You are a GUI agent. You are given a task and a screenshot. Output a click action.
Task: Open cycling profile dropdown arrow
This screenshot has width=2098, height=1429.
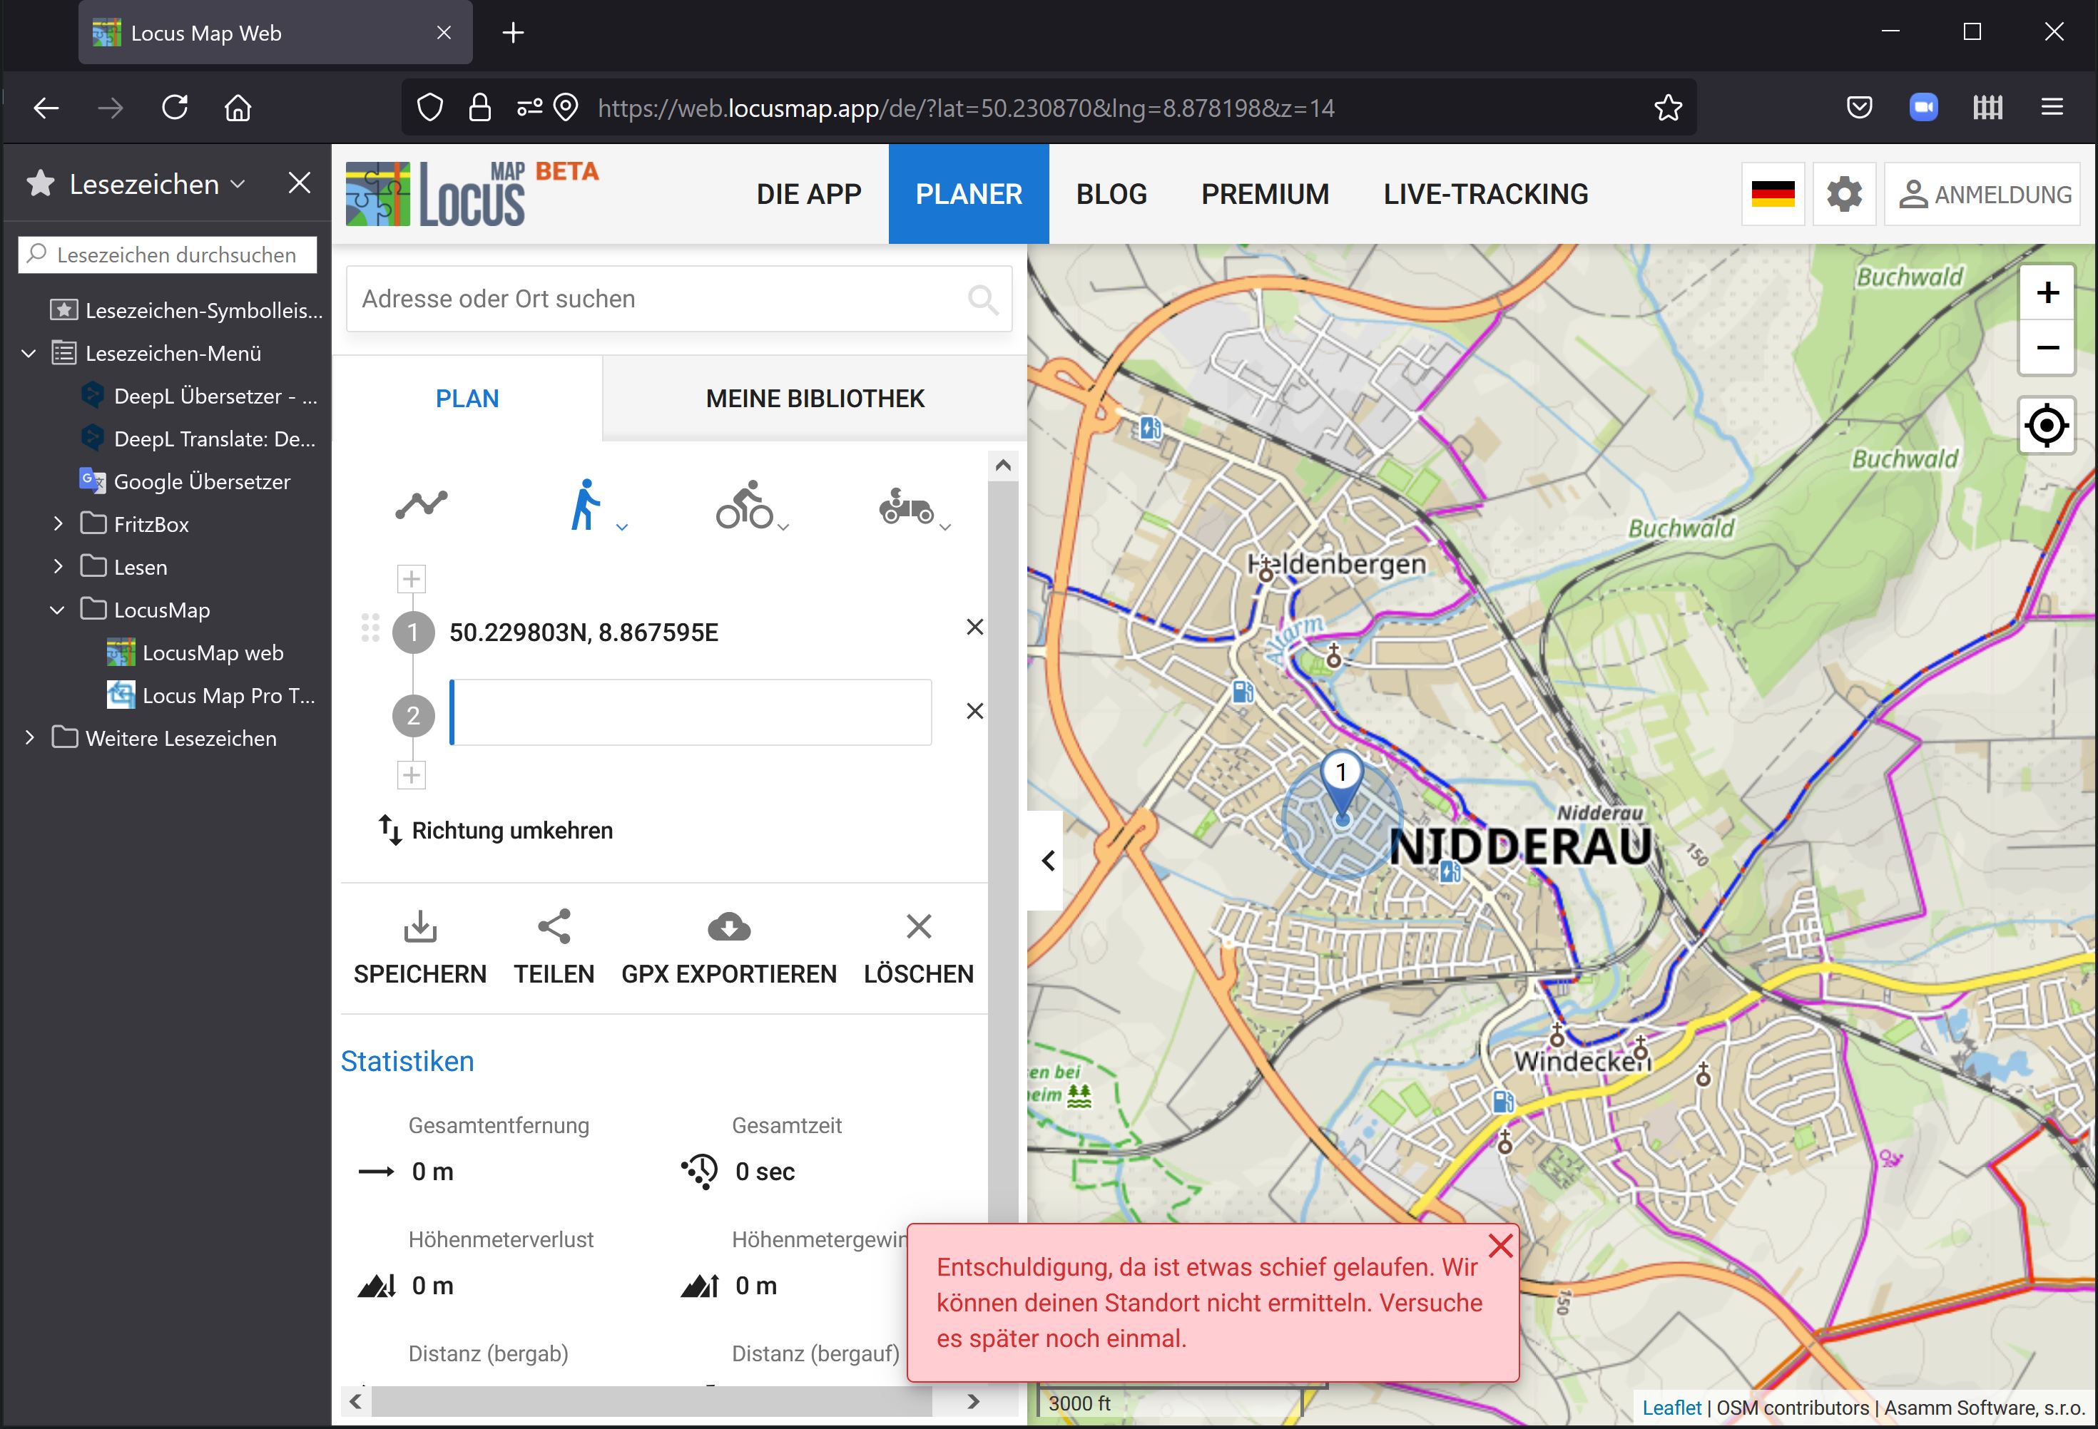[x=783, y=527]
